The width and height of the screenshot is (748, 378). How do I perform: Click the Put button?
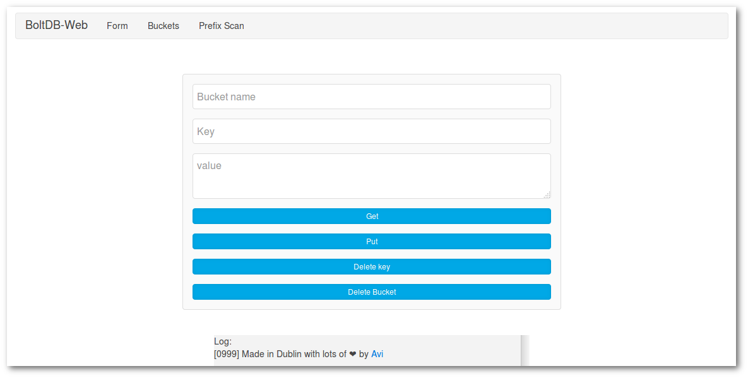(x=372, y=242)
